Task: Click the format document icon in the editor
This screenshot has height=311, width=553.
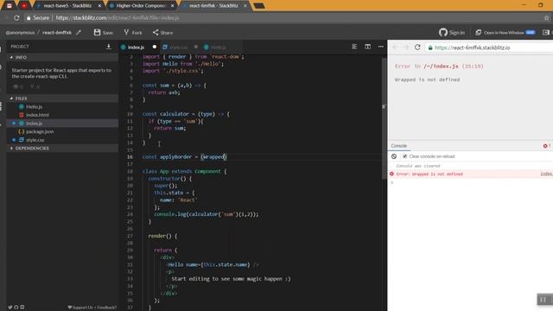Action: (x=354, y=47)
